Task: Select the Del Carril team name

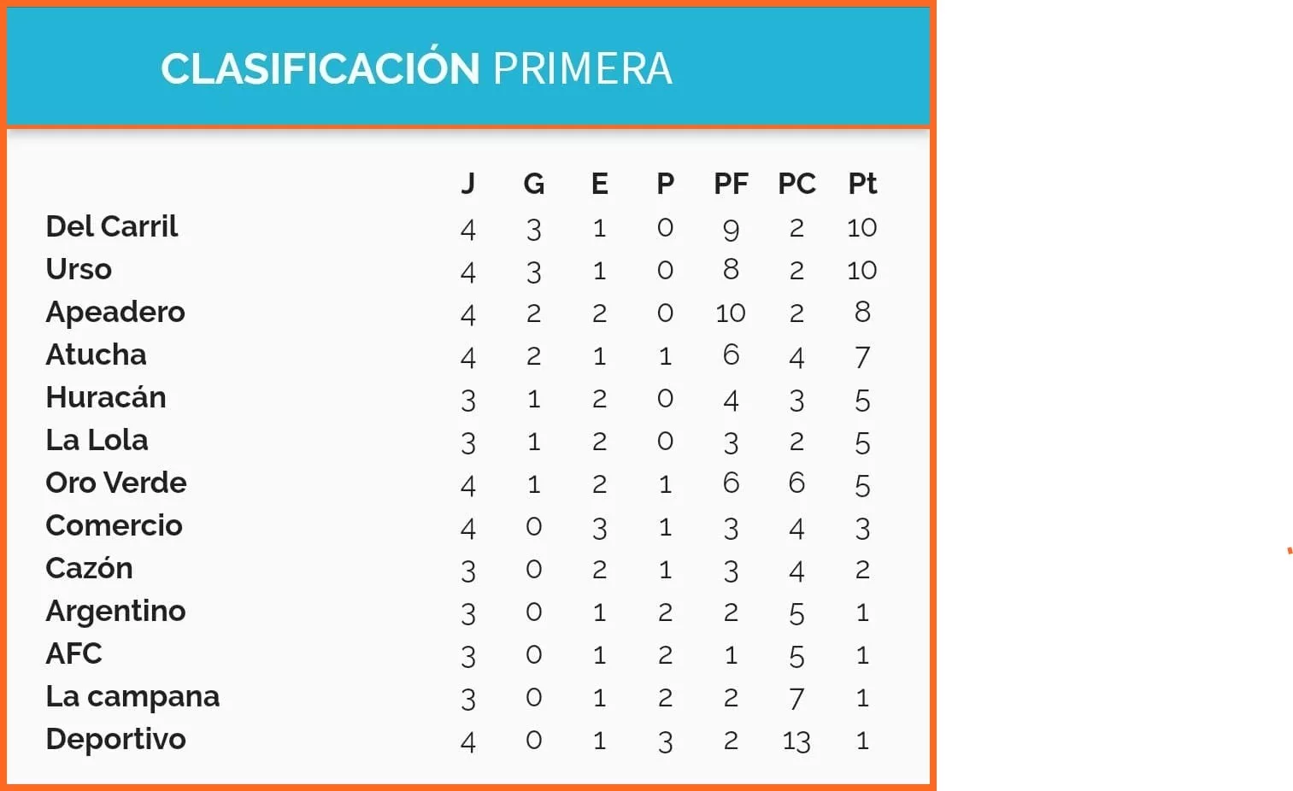Action: [x=112, y=226]
